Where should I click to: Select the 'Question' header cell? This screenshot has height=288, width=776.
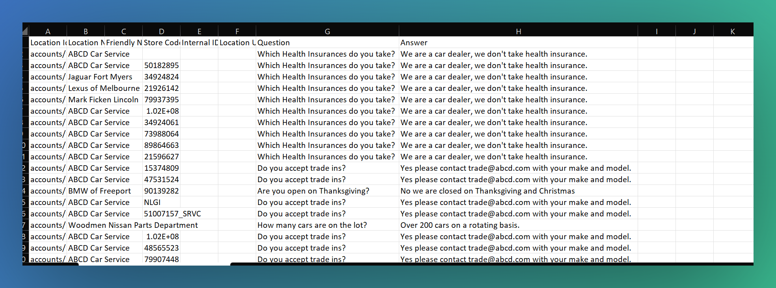(x=327, y=42)
